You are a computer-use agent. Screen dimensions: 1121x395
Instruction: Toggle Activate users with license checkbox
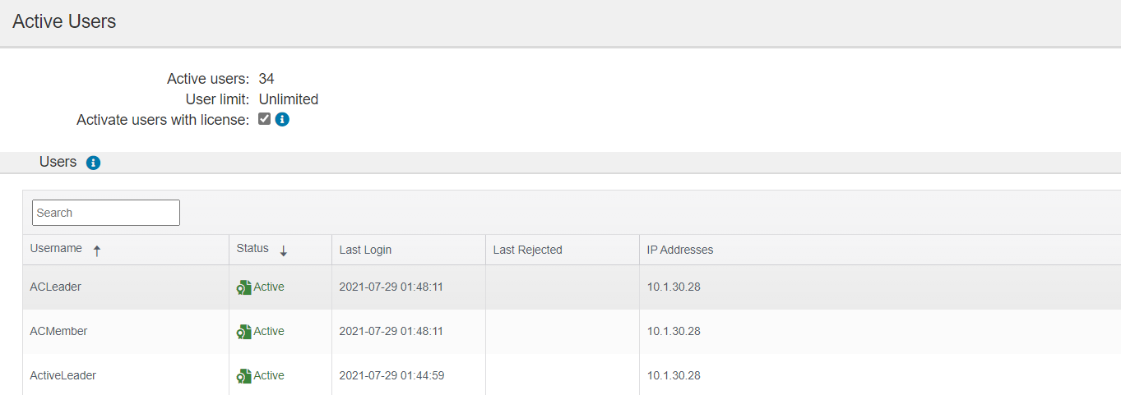(264, 118)
